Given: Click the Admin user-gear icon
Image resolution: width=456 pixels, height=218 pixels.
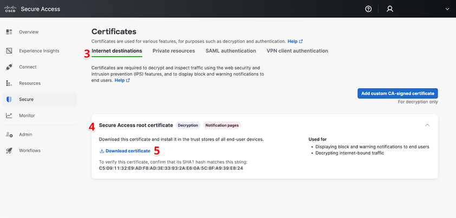Looking at the screenshot, I should 9,135.
